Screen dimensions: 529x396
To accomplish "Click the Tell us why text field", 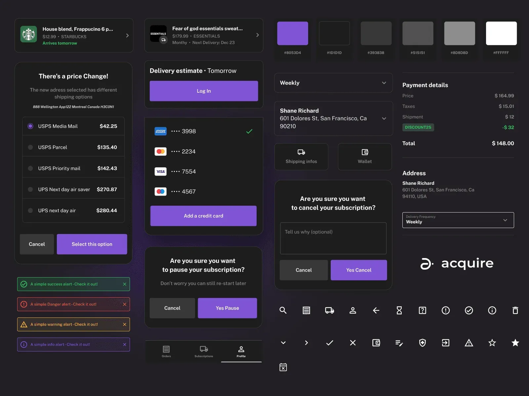I will pyautogui.click(x=333, y=238).
